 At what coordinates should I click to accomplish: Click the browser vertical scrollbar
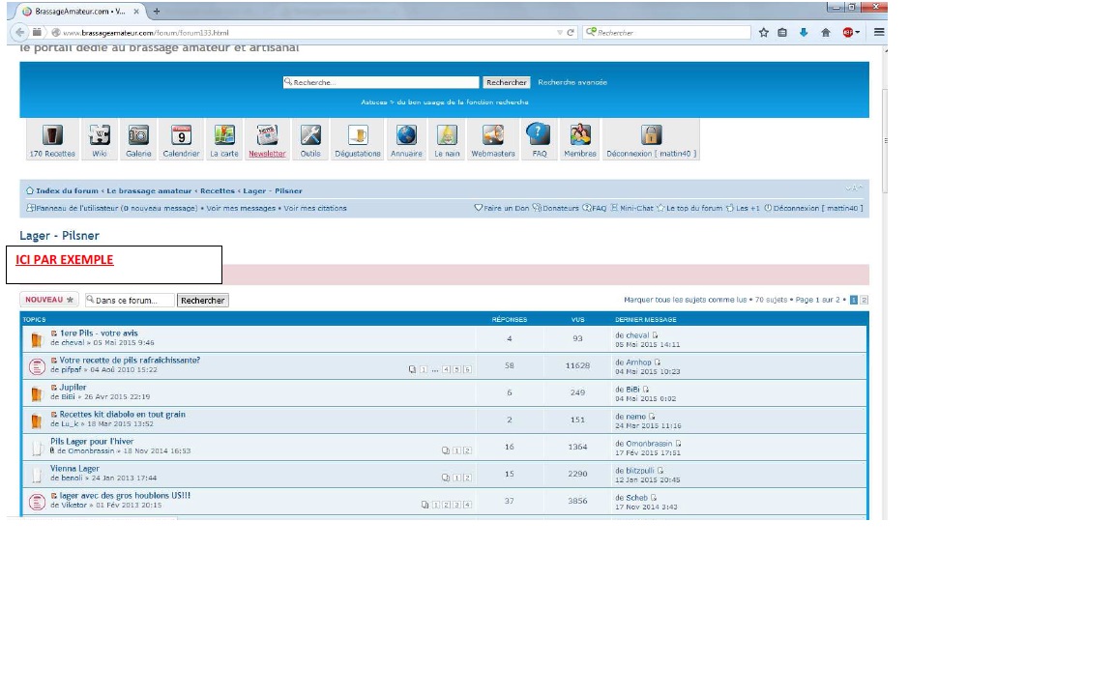[x=885, y=142]
